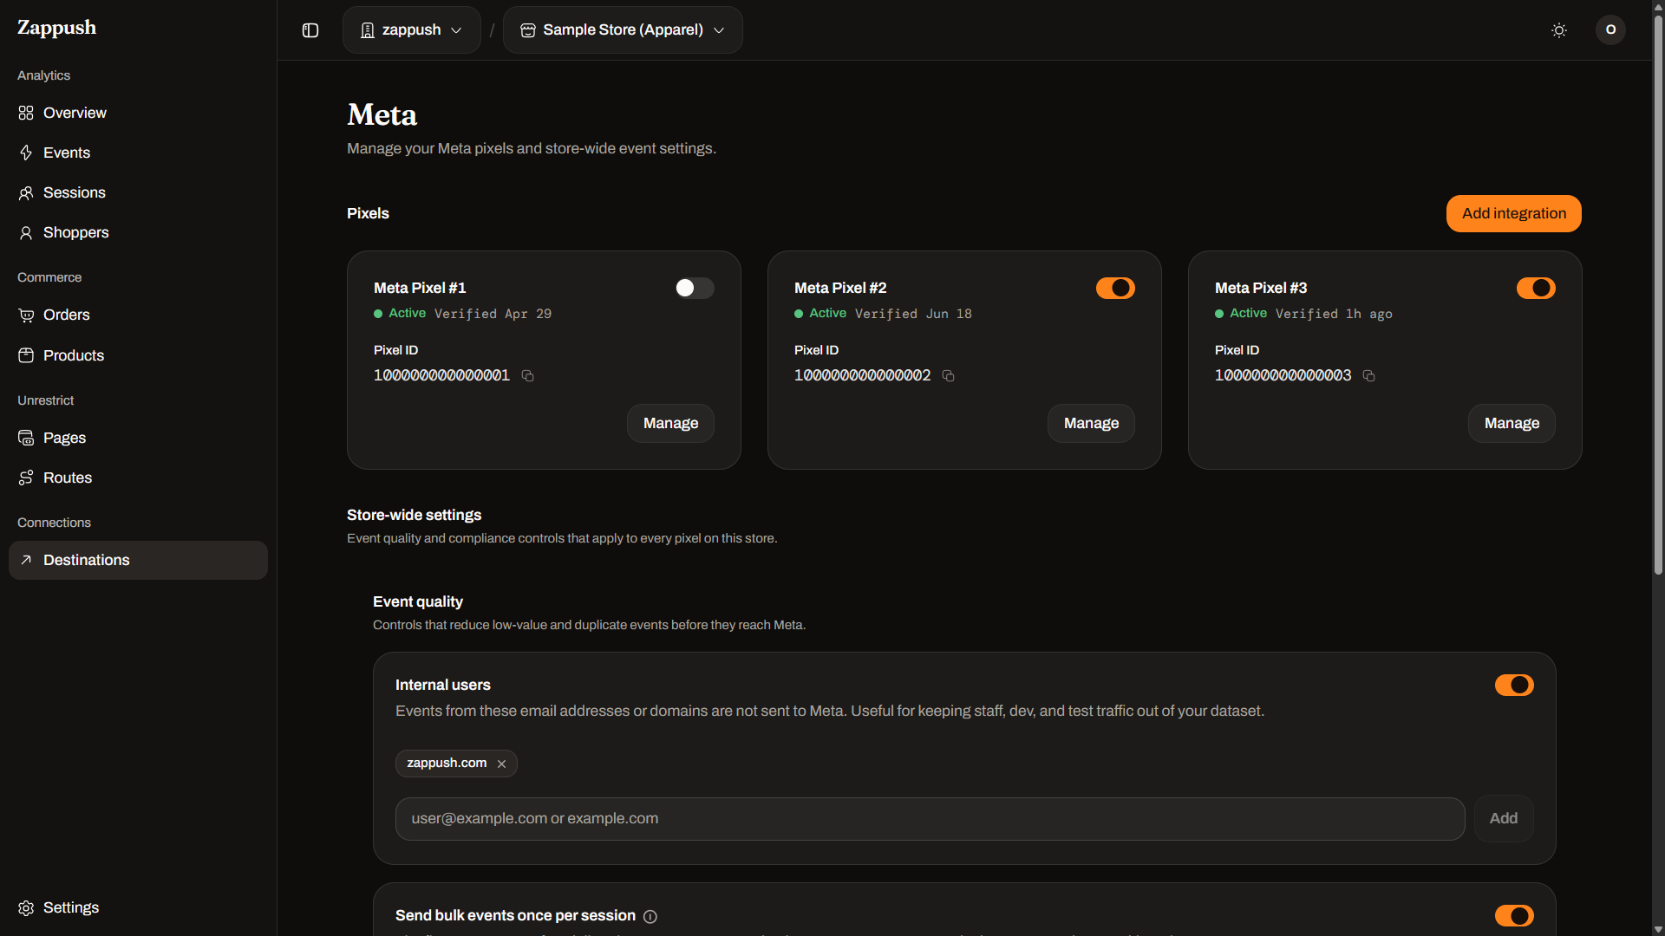Click the Meta Pixel #3 title

pyautogui.click(x=1261, y=289)
